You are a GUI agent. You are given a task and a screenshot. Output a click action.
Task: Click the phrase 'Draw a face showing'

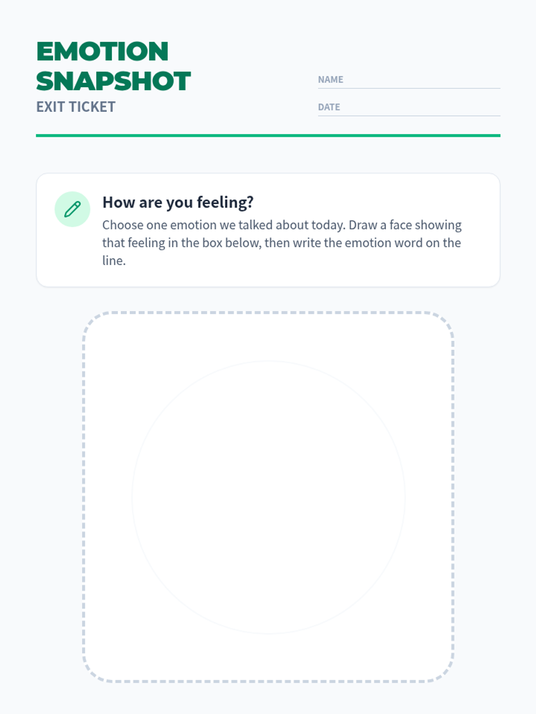[405, 225]
